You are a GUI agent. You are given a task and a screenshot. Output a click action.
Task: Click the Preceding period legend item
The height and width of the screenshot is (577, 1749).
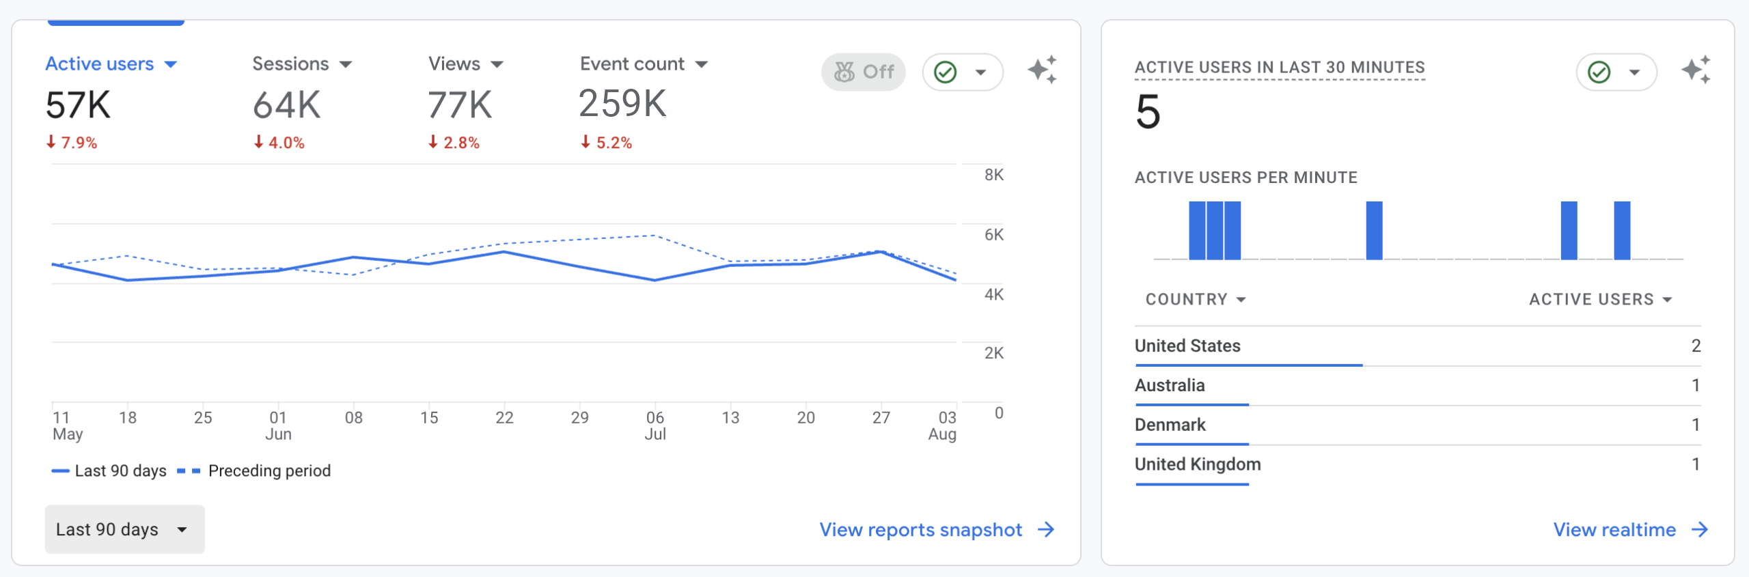(268, 471)
